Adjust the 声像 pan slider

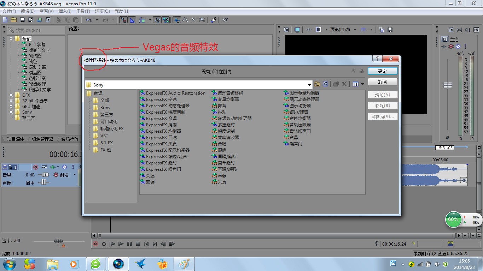point(44,182)
